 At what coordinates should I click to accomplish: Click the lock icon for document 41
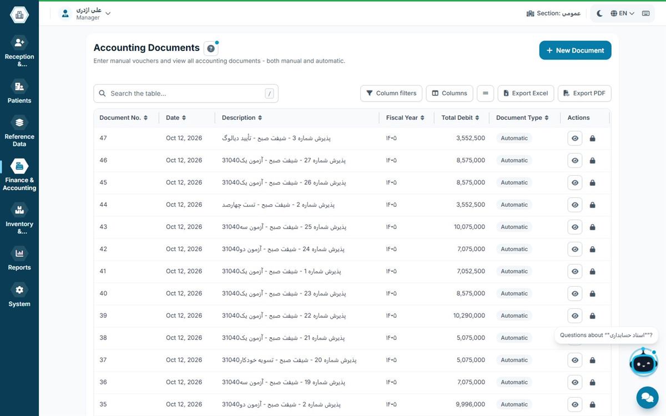[592, 272]
